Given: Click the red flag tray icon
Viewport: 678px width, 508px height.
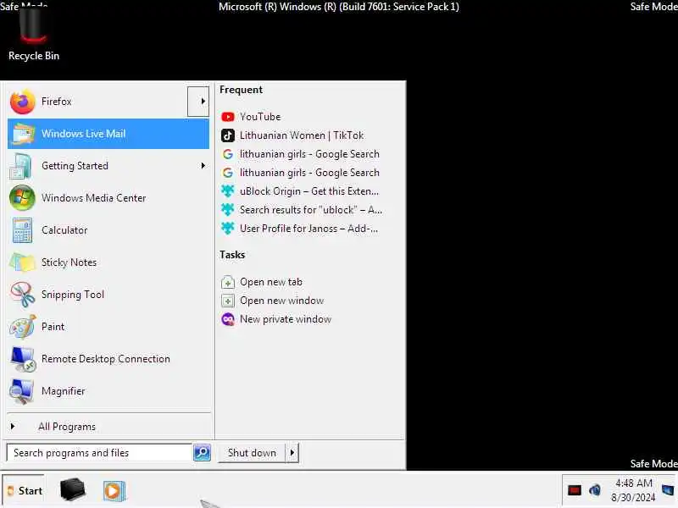Looking at the screenshot, I should pos(575,490).
